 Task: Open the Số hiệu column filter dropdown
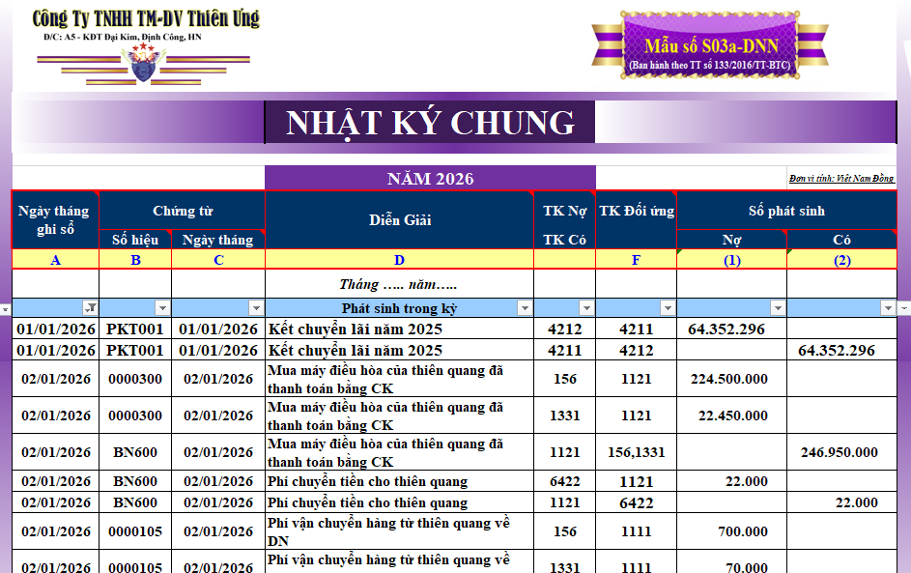162,308
